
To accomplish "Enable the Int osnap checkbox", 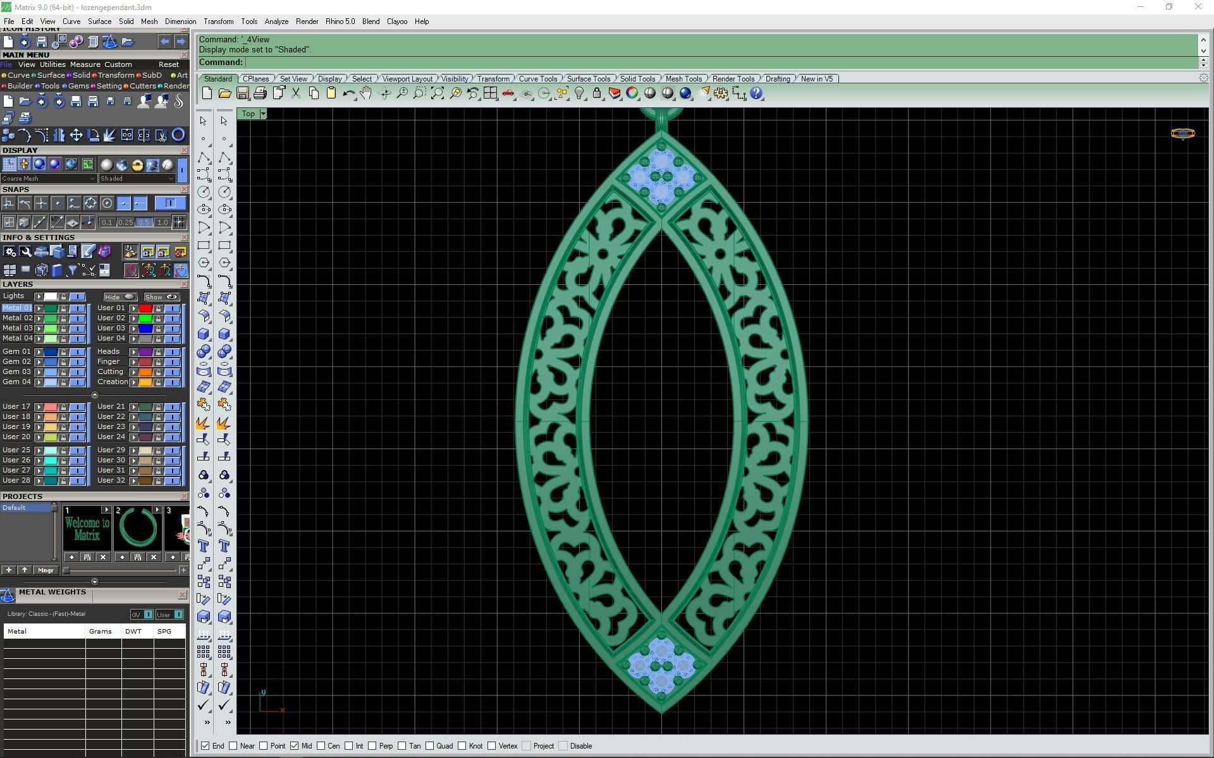I will (349, 746).
